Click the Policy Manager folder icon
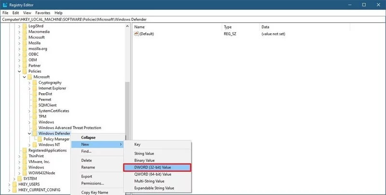386x195 pixels. point(39,139)
